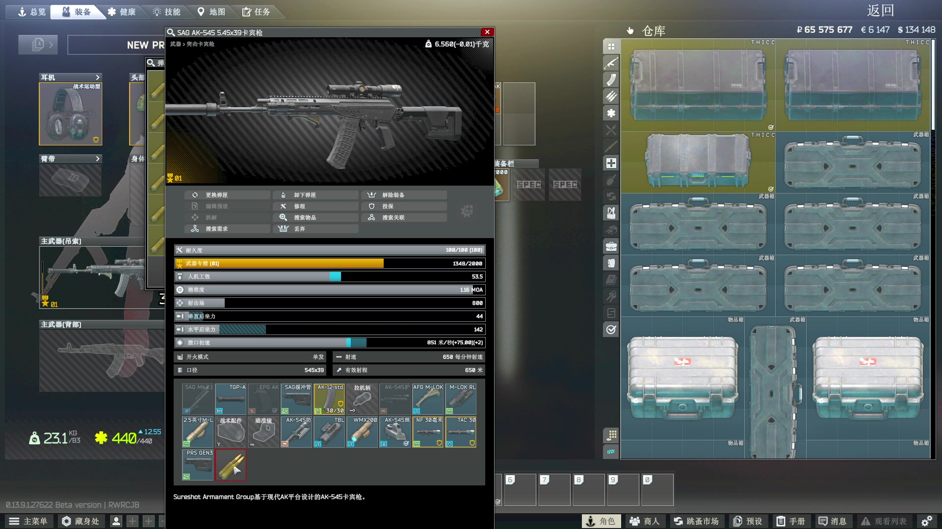Expand the 臂带 armband slot arrow
This screenshot has height=529, width=942.
click(98, 159)
